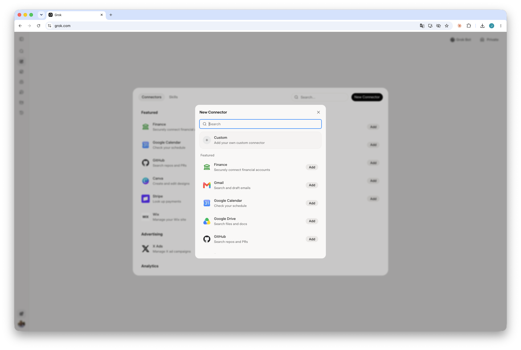The width and height of the screenshot is (521, 350).
Task: Select the 'Securely connect financial accounts' text
Action: click(242, 170)
